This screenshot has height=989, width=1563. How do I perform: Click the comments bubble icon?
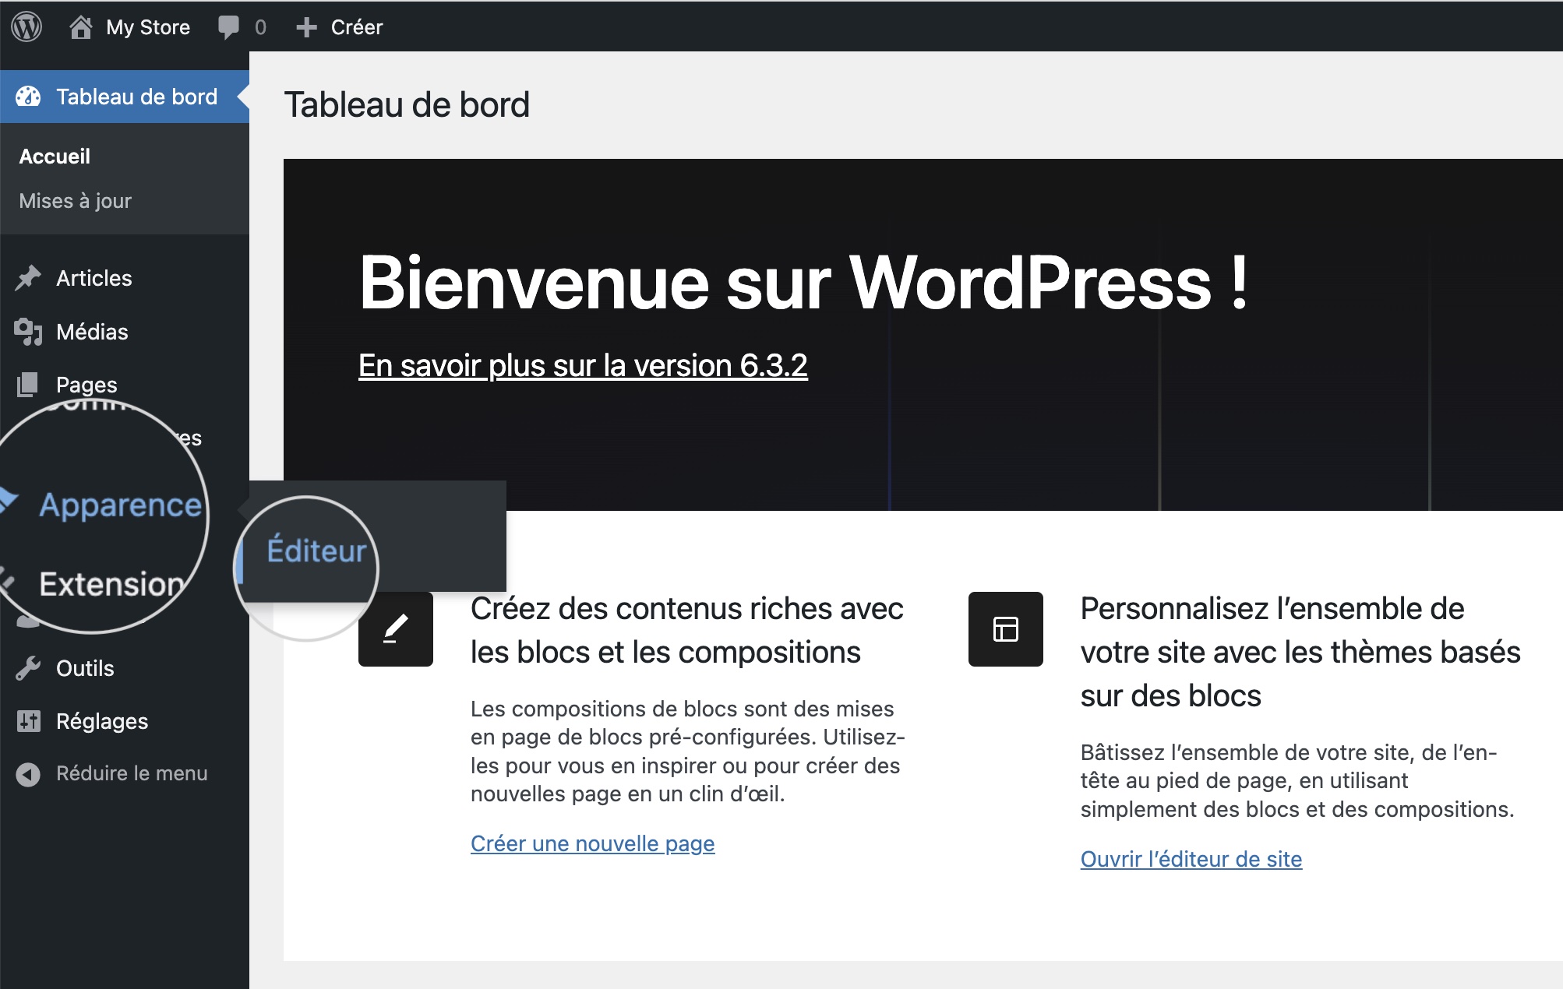click(228, 27)
